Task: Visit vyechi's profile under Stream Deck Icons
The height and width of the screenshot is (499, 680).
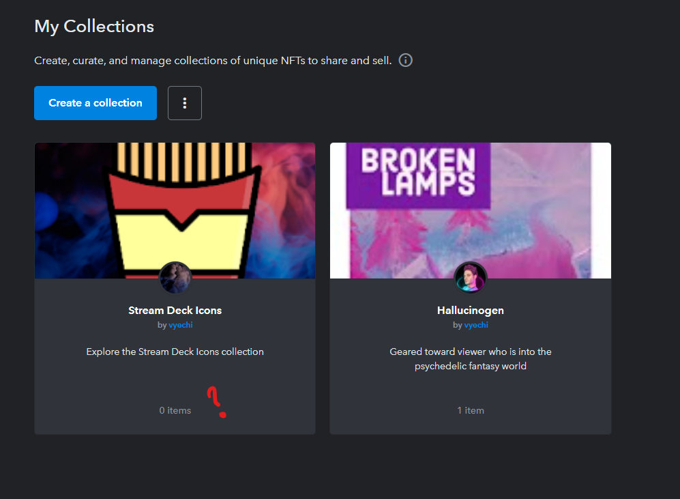Action: tap(180, 325)
